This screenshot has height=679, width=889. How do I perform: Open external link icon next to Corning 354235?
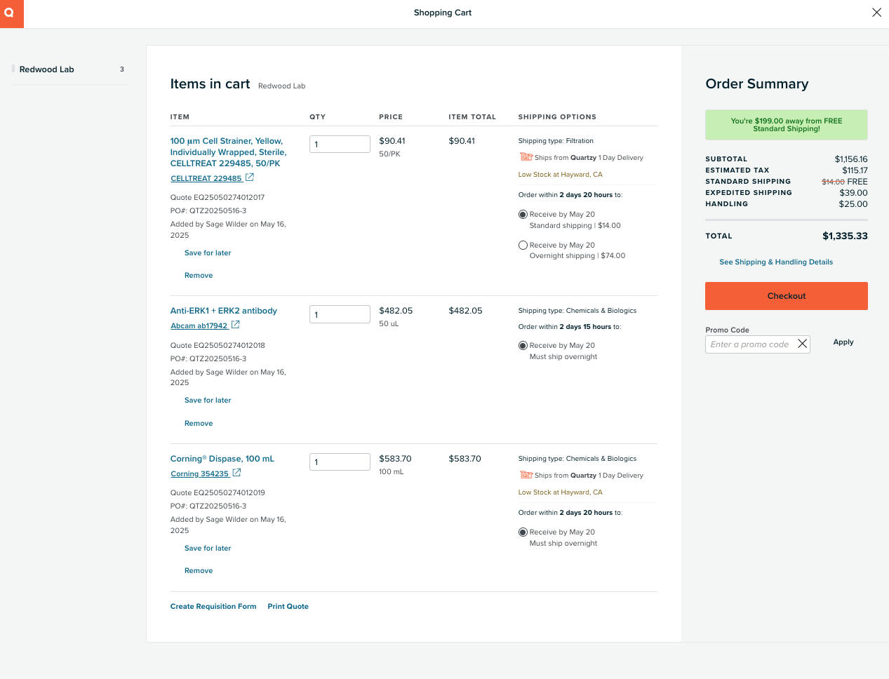237,473
